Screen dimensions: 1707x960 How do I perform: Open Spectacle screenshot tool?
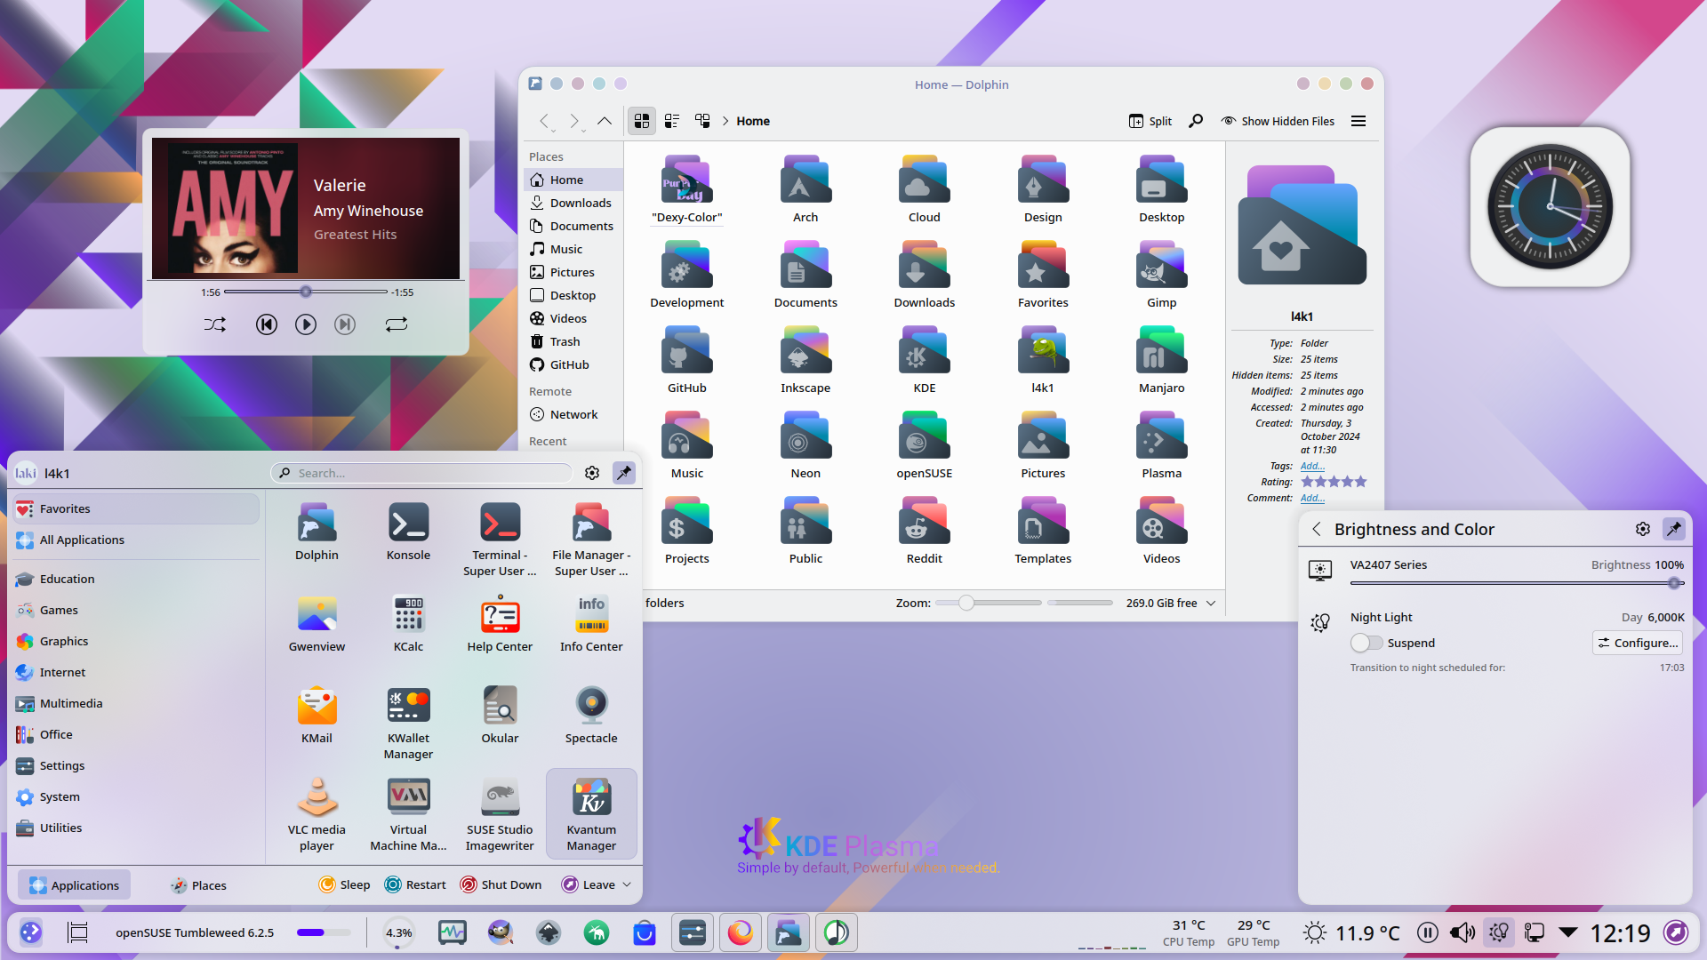click(591, 715)
